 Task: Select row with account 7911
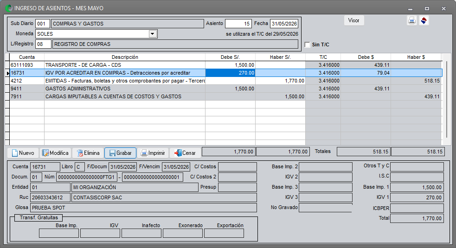click(225, 96)
